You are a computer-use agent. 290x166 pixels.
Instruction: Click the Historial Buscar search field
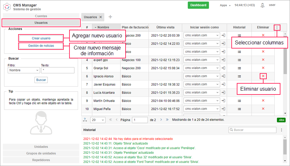pyautogui.click(x=252, y=130)
